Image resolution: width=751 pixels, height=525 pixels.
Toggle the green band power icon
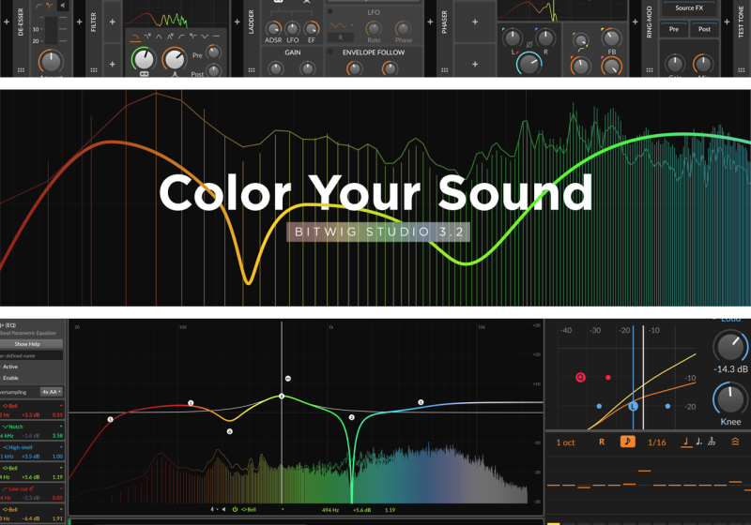[x=235, y=510]
